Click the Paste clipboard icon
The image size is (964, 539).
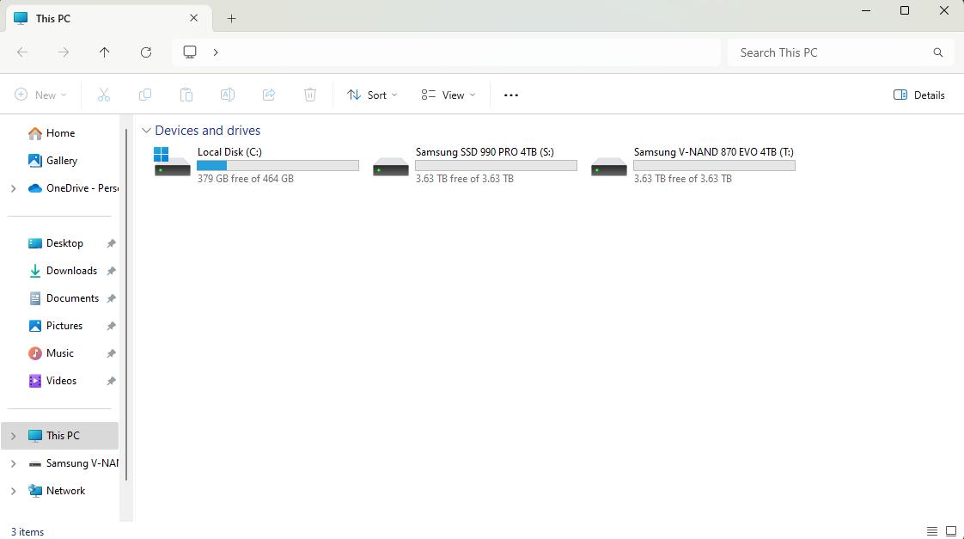[x=186, y=95]
